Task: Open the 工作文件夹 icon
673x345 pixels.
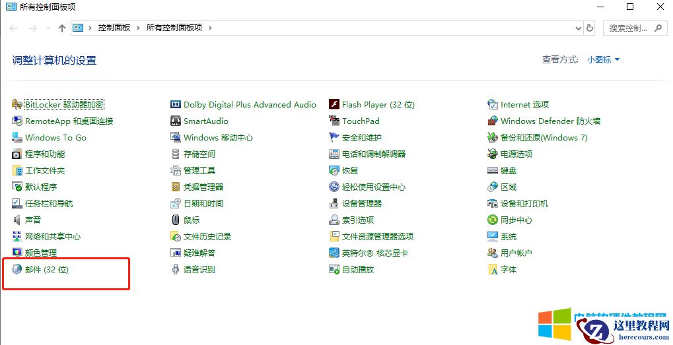Action: coord(17,170)
